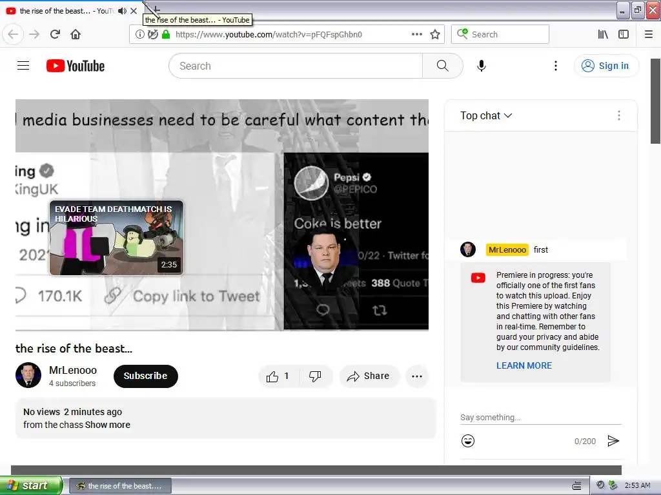Screen dimensions: 661x495
Task: Click the Firefox Search box
Action: 500,34
